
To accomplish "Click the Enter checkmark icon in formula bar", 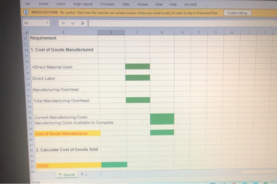I will tap(73, 23).
